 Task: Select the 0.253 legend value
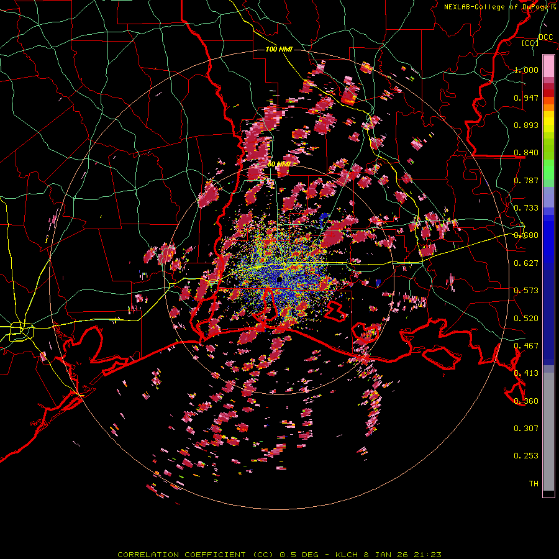[x=526, y=456]
